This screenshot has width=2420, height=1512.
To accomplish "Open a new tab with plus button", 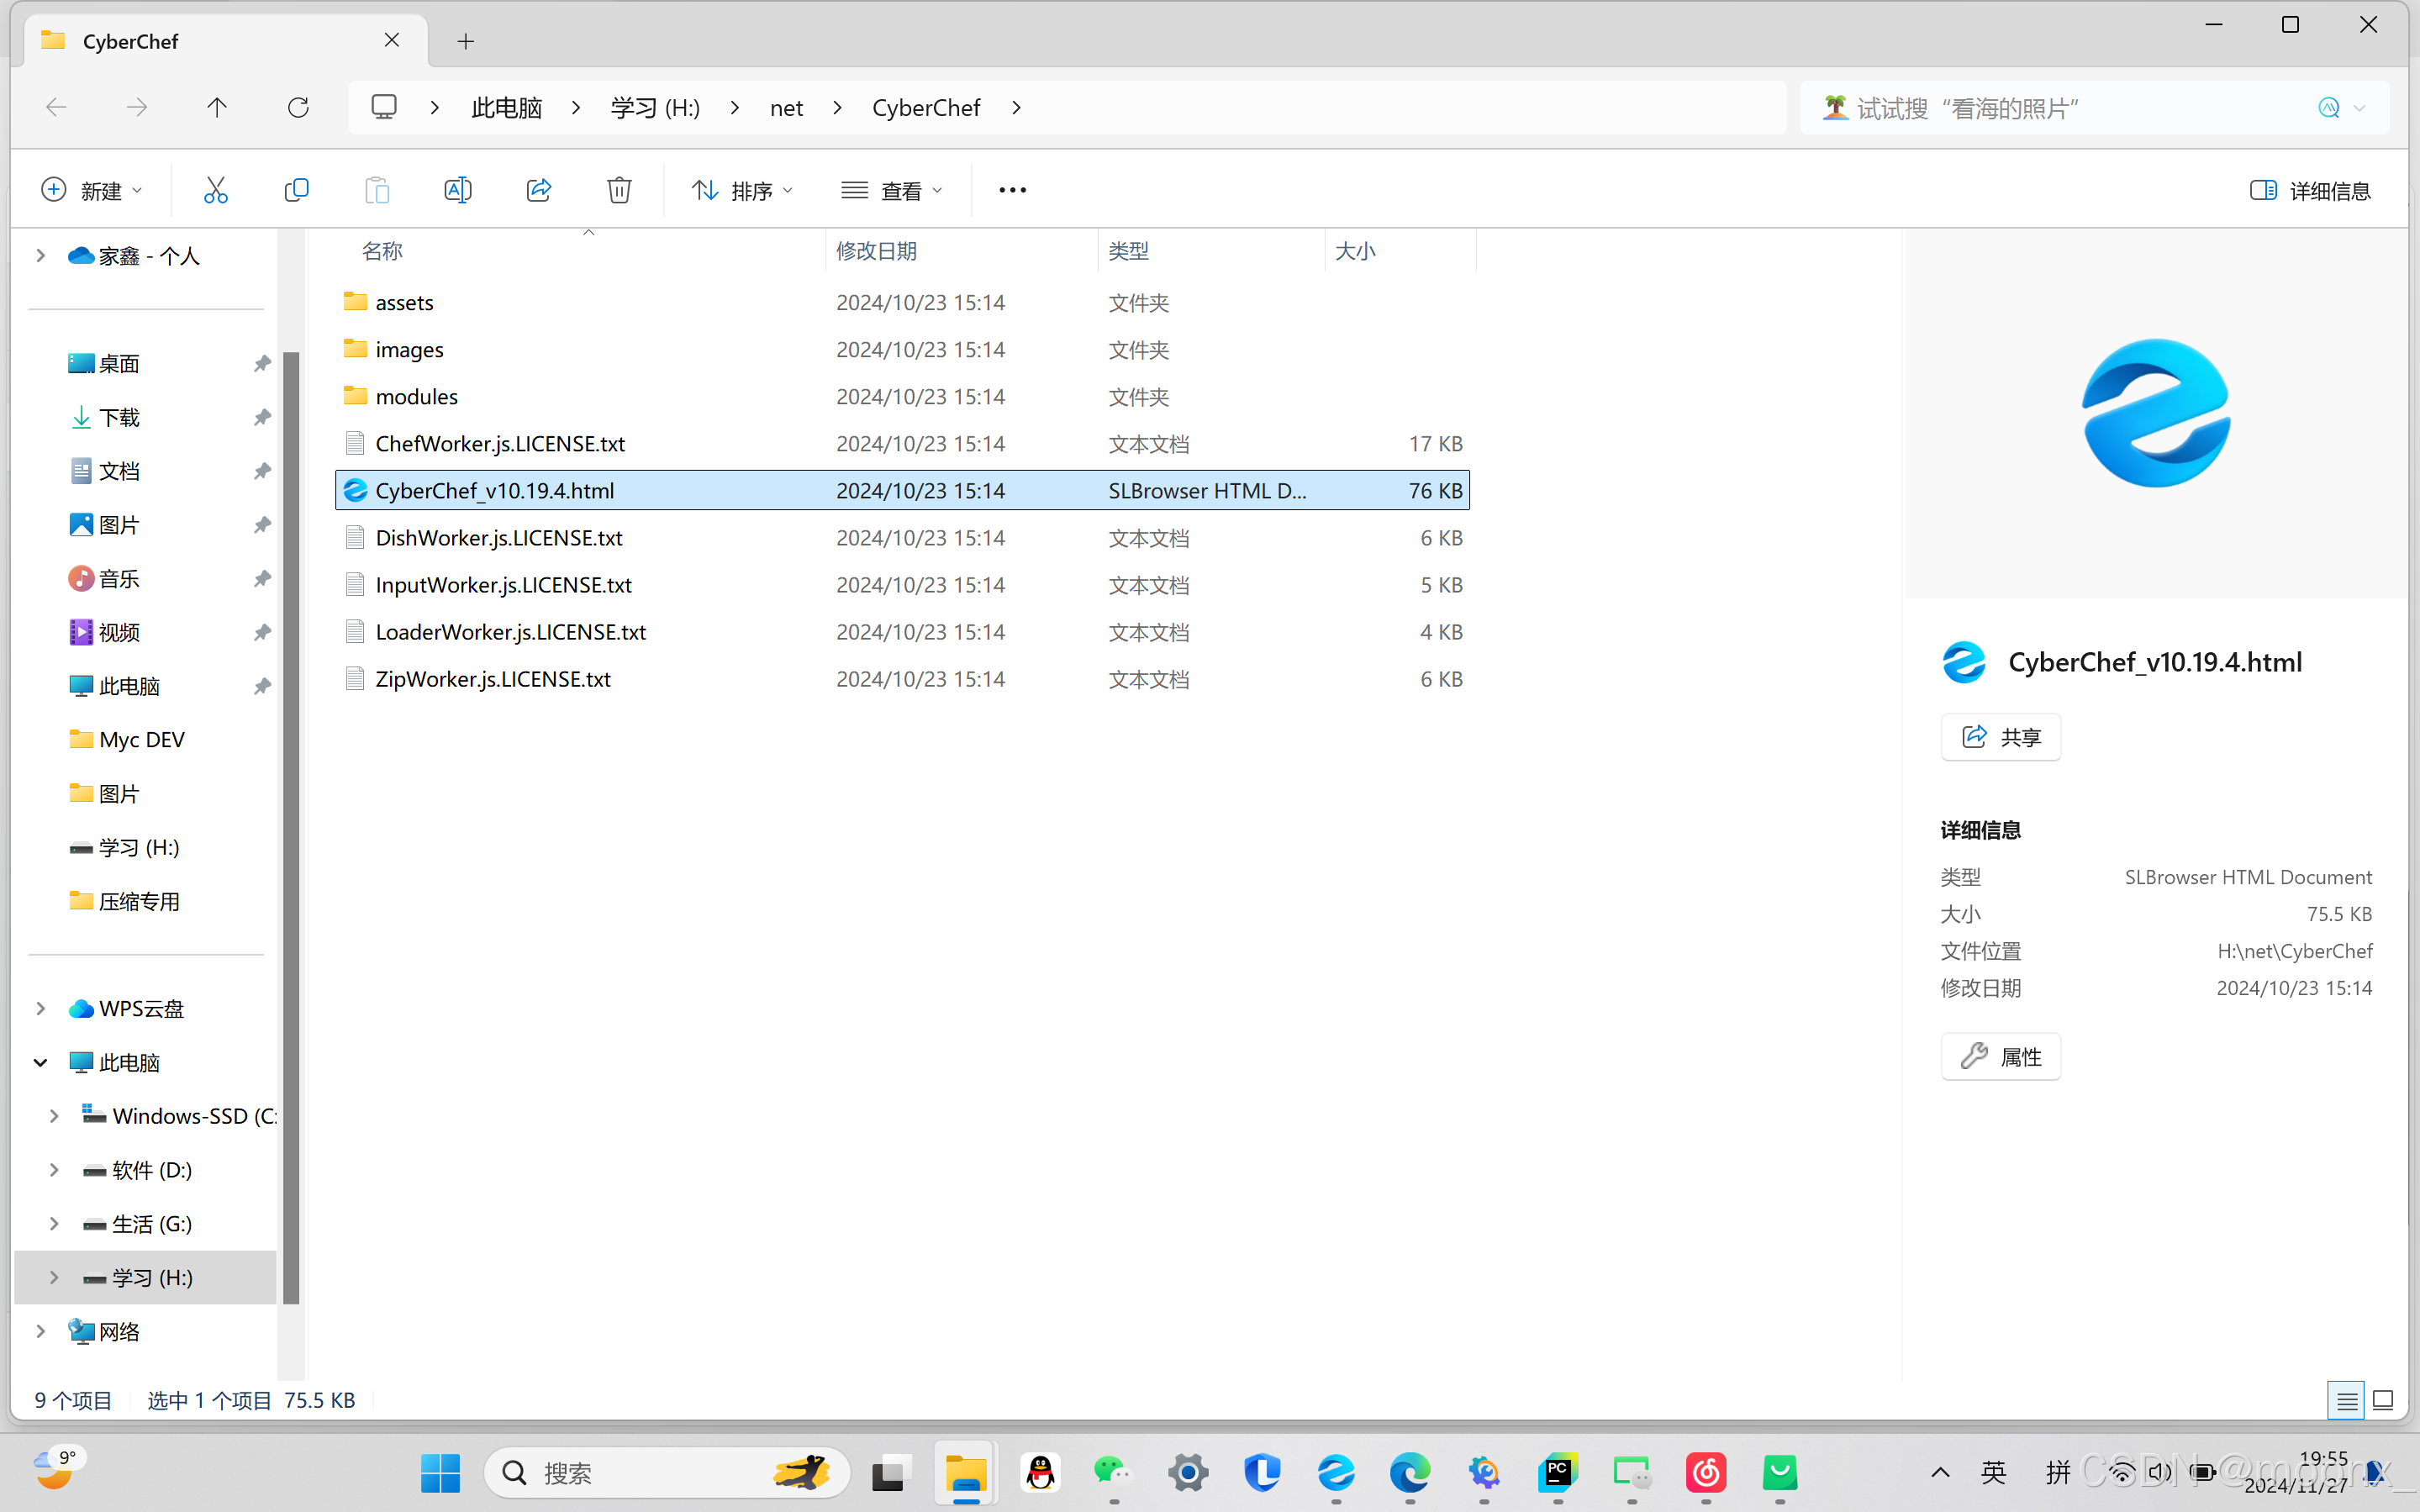I will [x=465, y=41].
